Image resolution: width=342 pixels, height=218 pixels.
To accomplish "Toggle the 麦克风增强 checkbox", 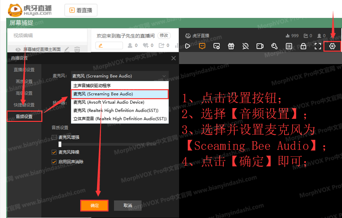I will (x=54, y=137).
